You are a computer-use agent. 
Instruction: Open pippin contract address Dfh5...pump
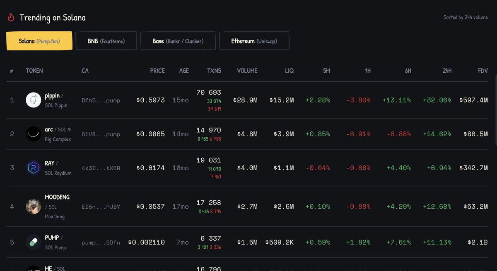pyautogui.click(x=101, y=100)
